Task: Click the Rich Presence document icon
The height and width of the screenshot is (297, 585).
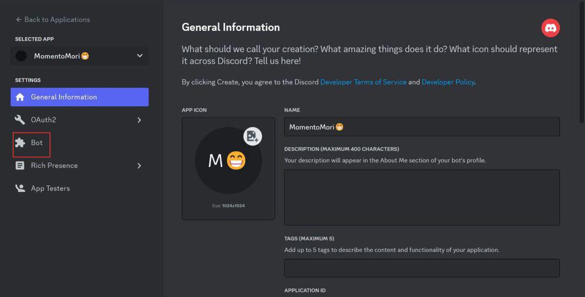Action: point(20,166)
